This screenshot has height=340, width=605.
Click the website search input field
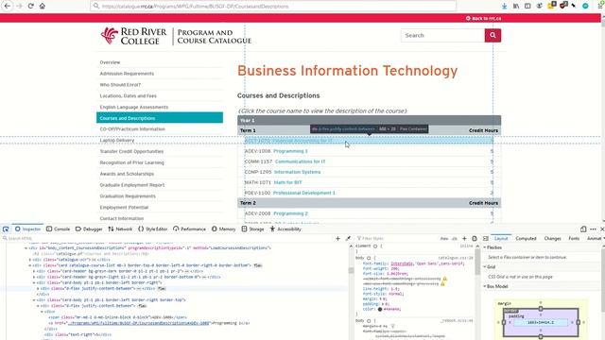coord(442,36)
